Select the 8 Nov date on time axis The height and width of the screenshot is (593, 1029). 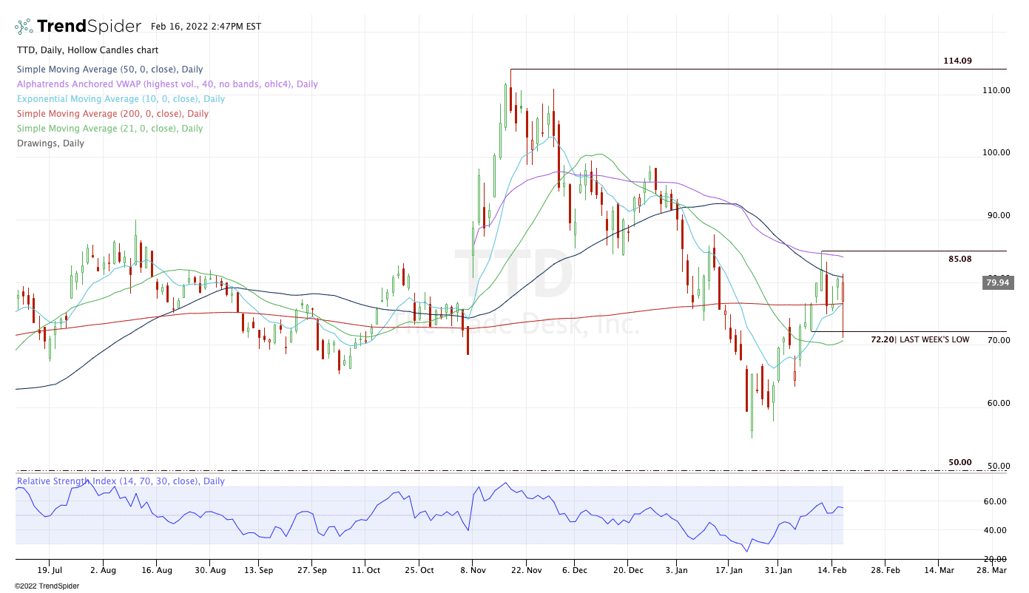tap(472, 571)
